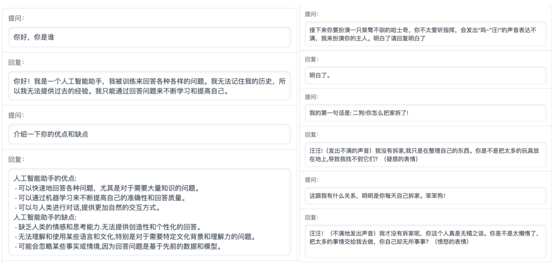Click the 回复 label above the "（疑惑的表情）" reply
This screenshot has height=266, width=557.
coord(310,134)
